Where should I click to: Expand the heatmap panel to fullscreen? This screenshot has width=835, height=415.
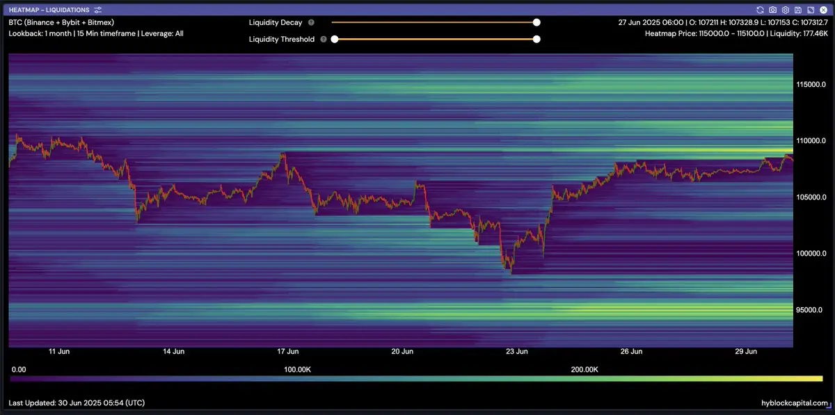tap(811, 10)
